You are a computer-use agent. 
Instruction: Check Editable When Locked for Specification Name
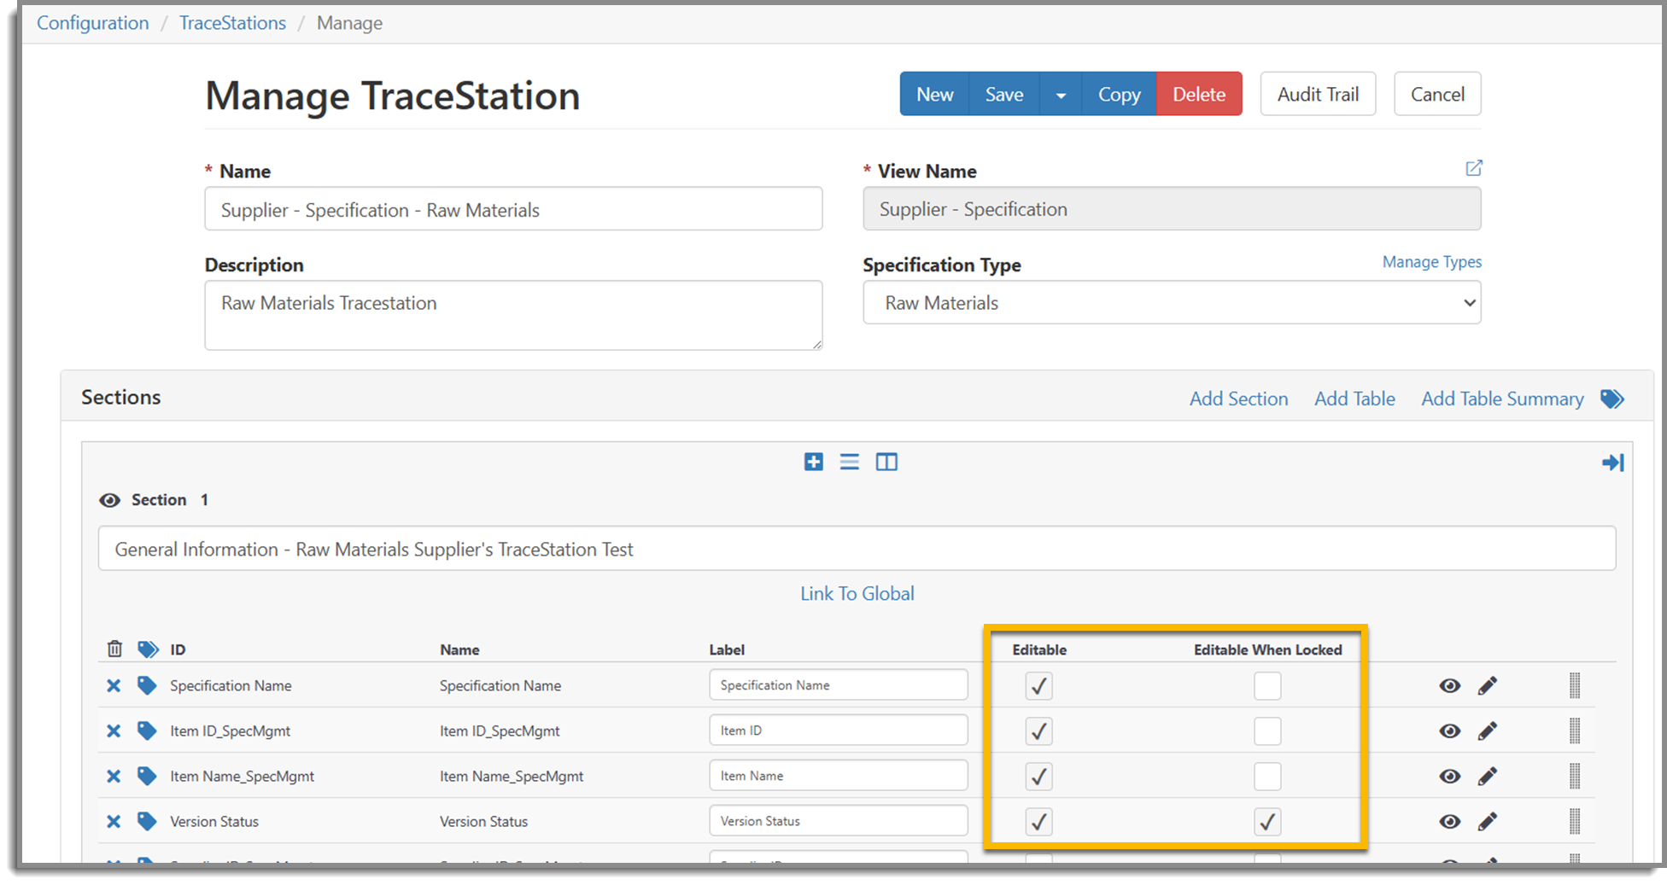click(1267, 685)
